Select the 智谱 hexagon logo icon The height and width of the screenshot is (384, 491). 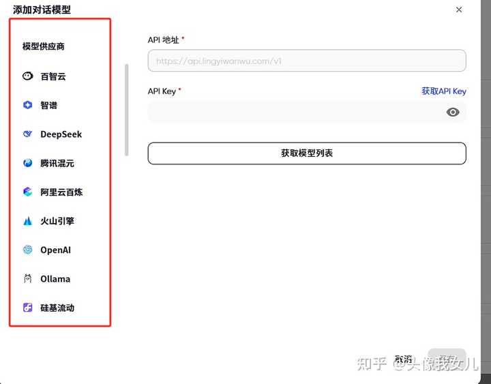click(28, 105)
